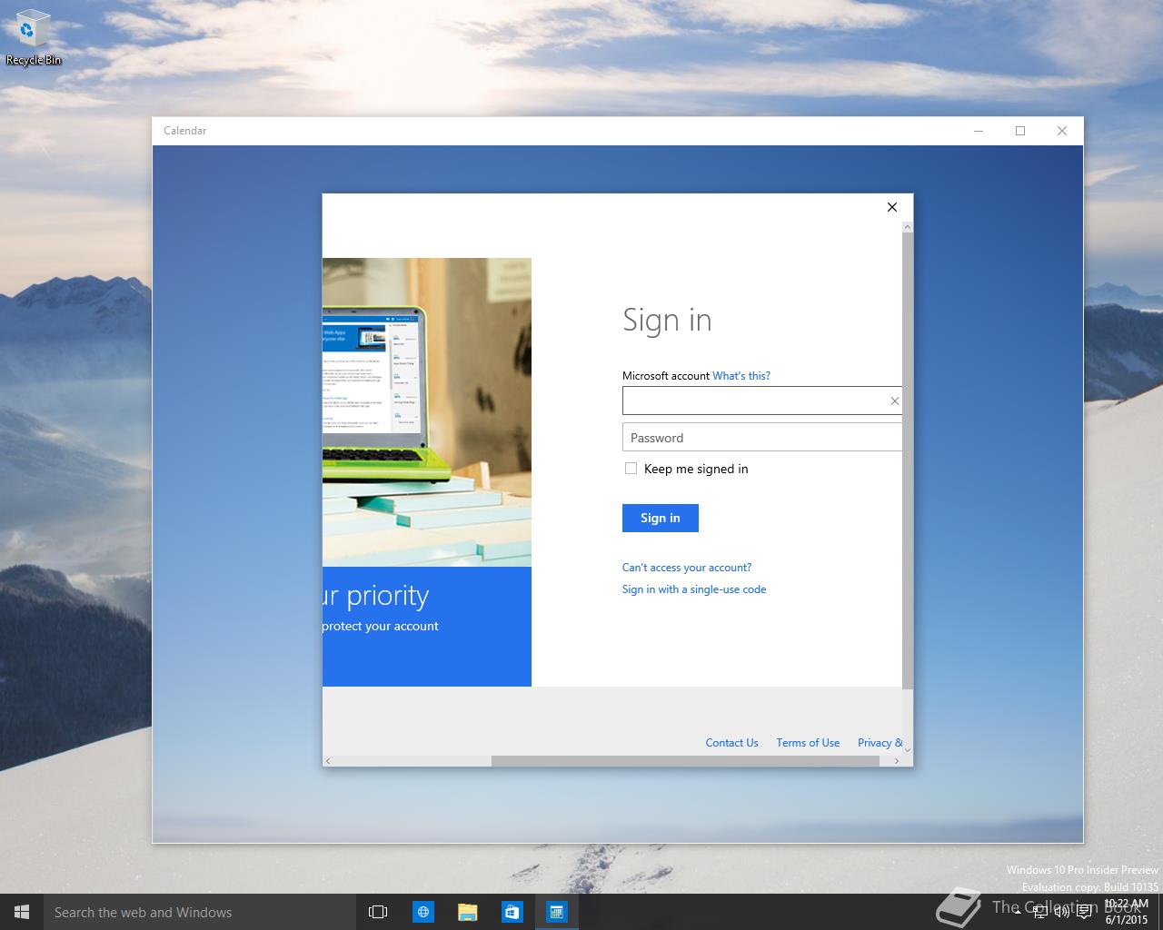The image size is (1163, 930).
Task: Launch the browser globe icon in taskbar
Action: [422, 912]
